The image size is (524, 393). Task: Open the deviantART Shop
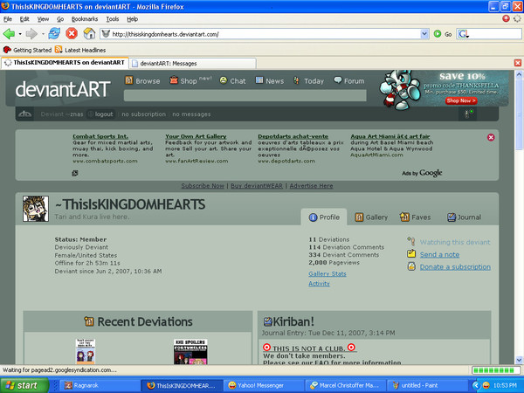point(183,81)
